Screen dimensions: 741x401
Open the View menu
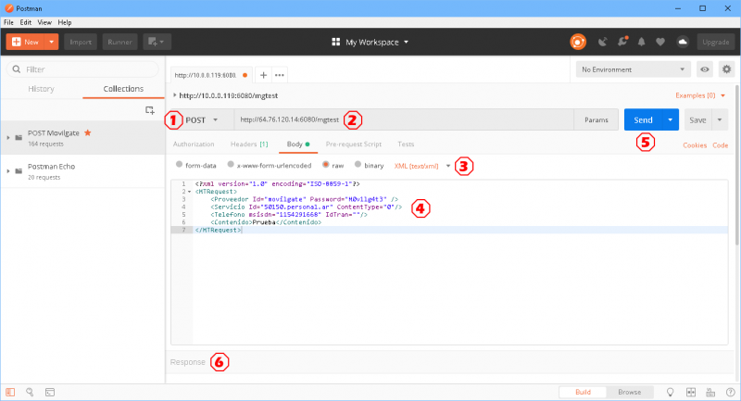click(x=44, y=22)
